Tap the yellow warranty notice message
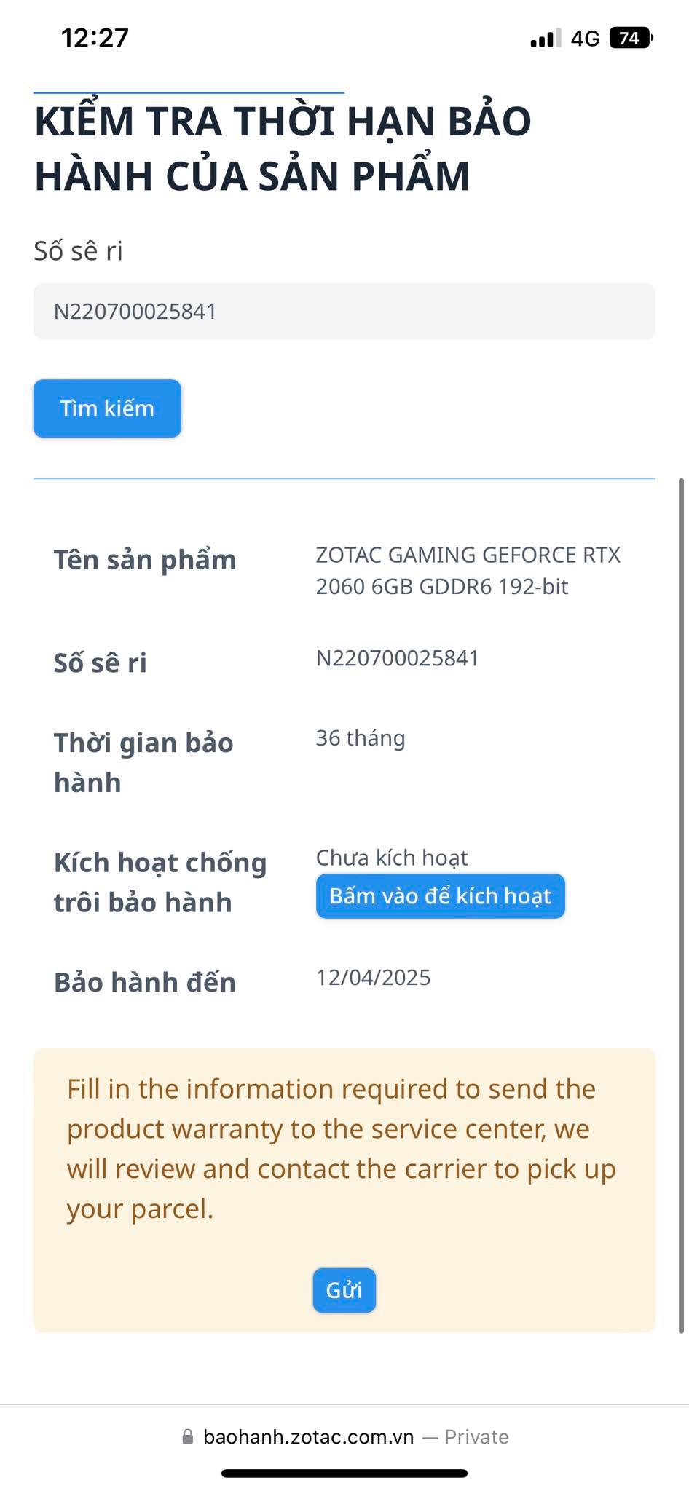Viewport: 689px width, 1491px height. (x=341, y=1149)
